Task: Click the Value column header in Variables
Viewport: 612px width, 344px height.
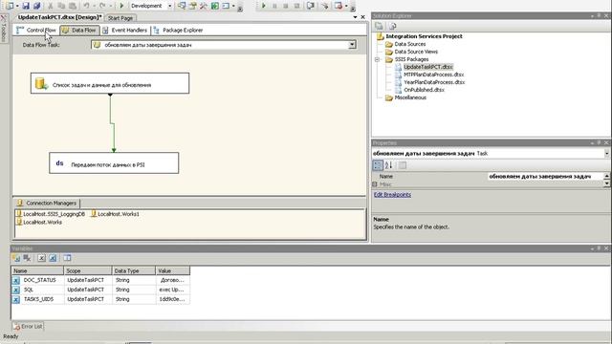Action: [x=172, y=270]
